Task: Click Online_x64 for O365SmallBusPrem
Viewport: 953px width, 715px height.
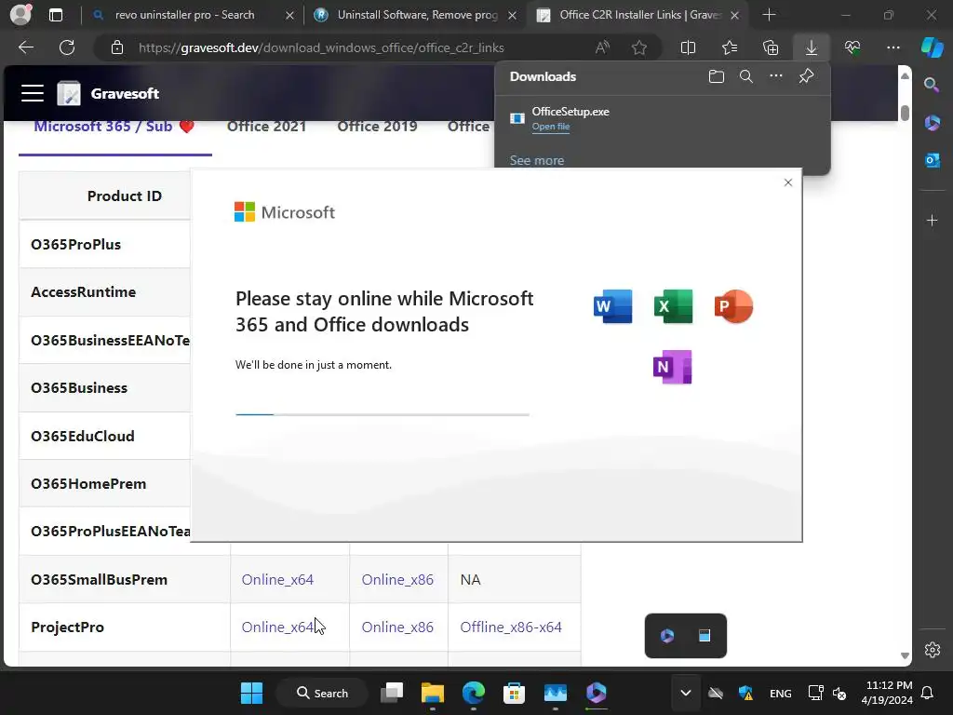Action: (277, 579)
